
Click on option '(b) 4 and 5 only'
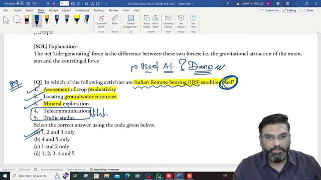point(52,139)
